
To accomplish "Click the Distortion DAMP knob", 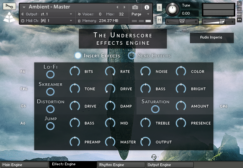I will point(110,106).
